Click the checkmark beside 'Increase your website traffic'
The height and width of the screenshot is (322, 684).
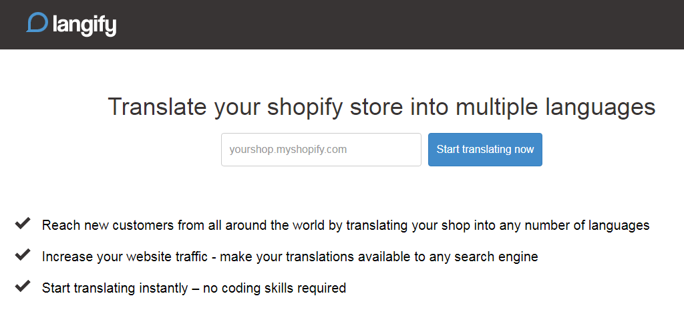pyautogui.click(x=23, y=255)
